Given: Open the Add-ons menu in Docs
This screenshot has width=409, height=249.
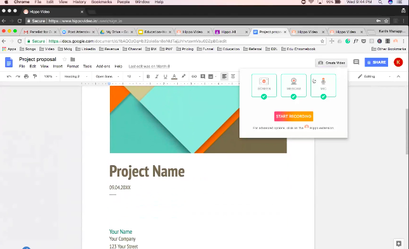Looking at the screenshot, I should point(103,66).
